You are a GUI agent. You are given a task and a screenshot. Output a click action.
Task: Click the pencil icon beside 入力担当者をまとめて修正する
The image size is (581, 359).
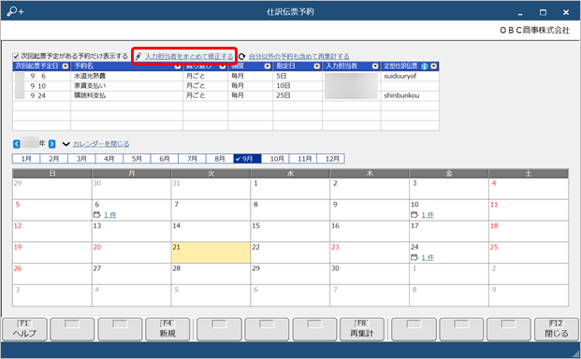tap(138, 56)
